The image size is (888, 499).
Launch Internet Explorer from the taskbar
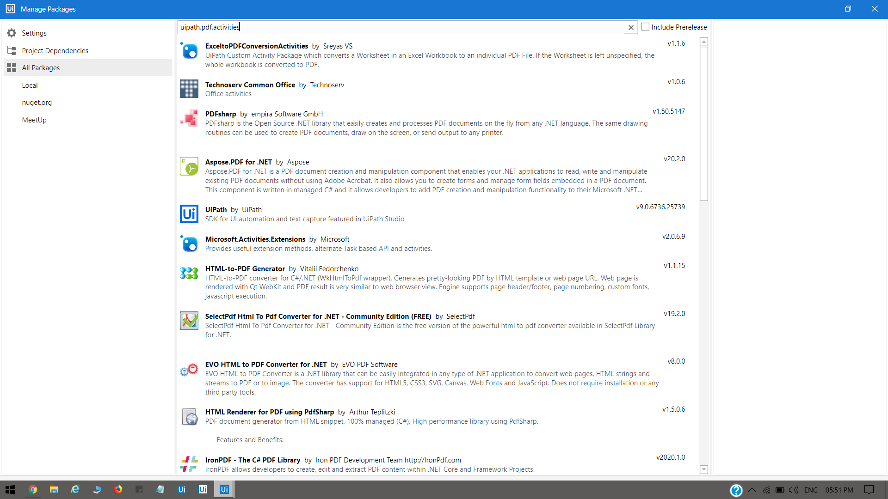[x=75, y=490]
